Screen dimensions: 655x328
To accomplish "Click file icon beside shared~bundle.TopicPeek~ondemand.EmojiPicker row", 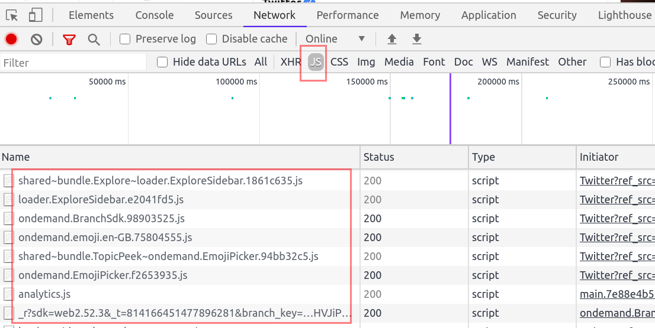I will click(9, 256).
